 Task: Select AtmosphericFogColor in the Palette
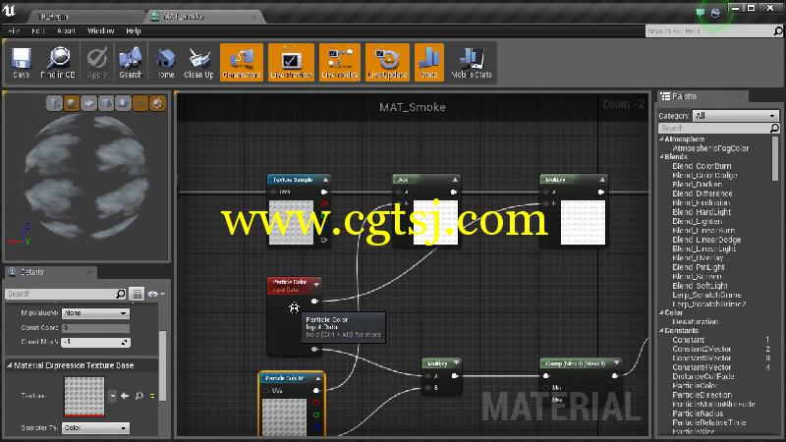[710, 148]
